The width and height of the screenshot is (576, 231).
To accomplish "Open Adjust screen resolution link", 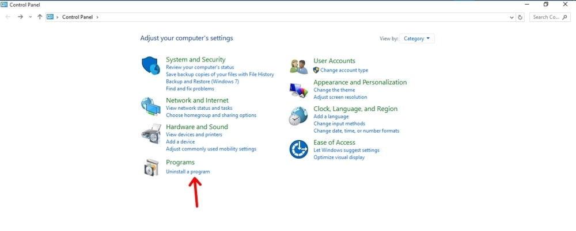I will pos(340,97).
